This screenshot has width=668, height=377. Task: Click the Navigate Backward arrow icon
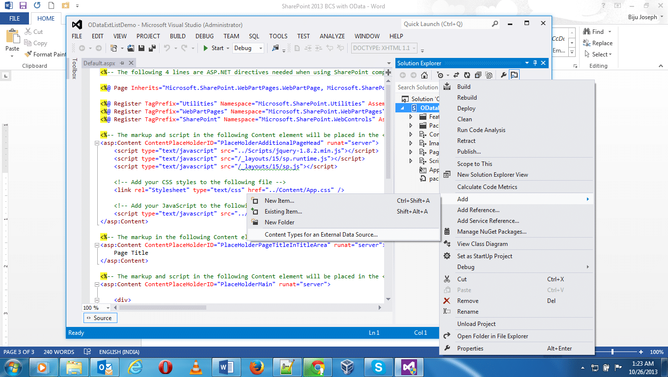[x=82, y=48]
